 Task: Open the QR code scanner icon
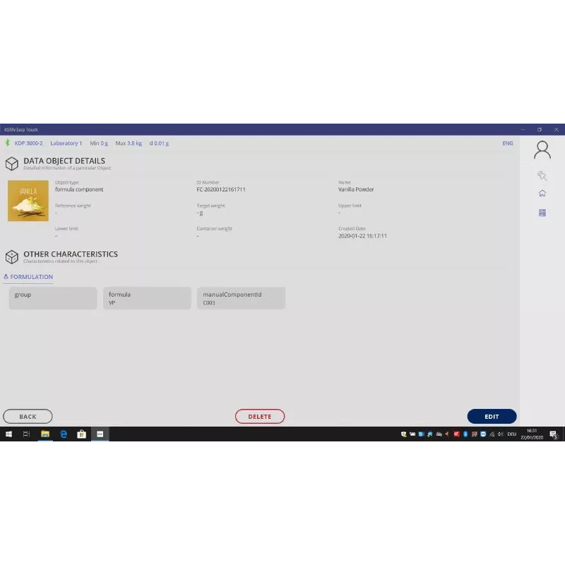click(542, 213)
